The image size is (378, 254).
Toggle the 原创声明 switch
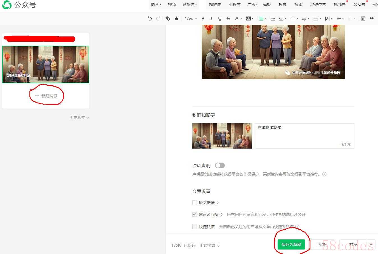click(x=220, y=166)
